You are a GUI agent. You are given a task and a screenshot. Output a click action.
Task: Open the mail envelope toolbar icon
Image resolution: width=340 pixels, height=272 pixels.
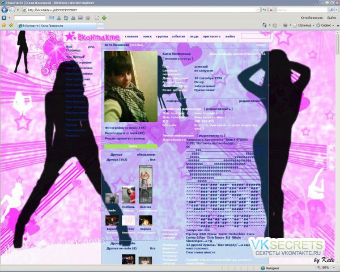pos(52,18)
